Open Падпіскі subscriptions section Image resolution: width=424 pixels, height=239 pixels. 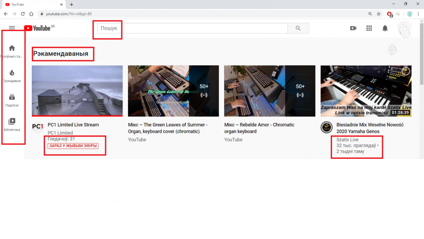click(x=11, y=100)
